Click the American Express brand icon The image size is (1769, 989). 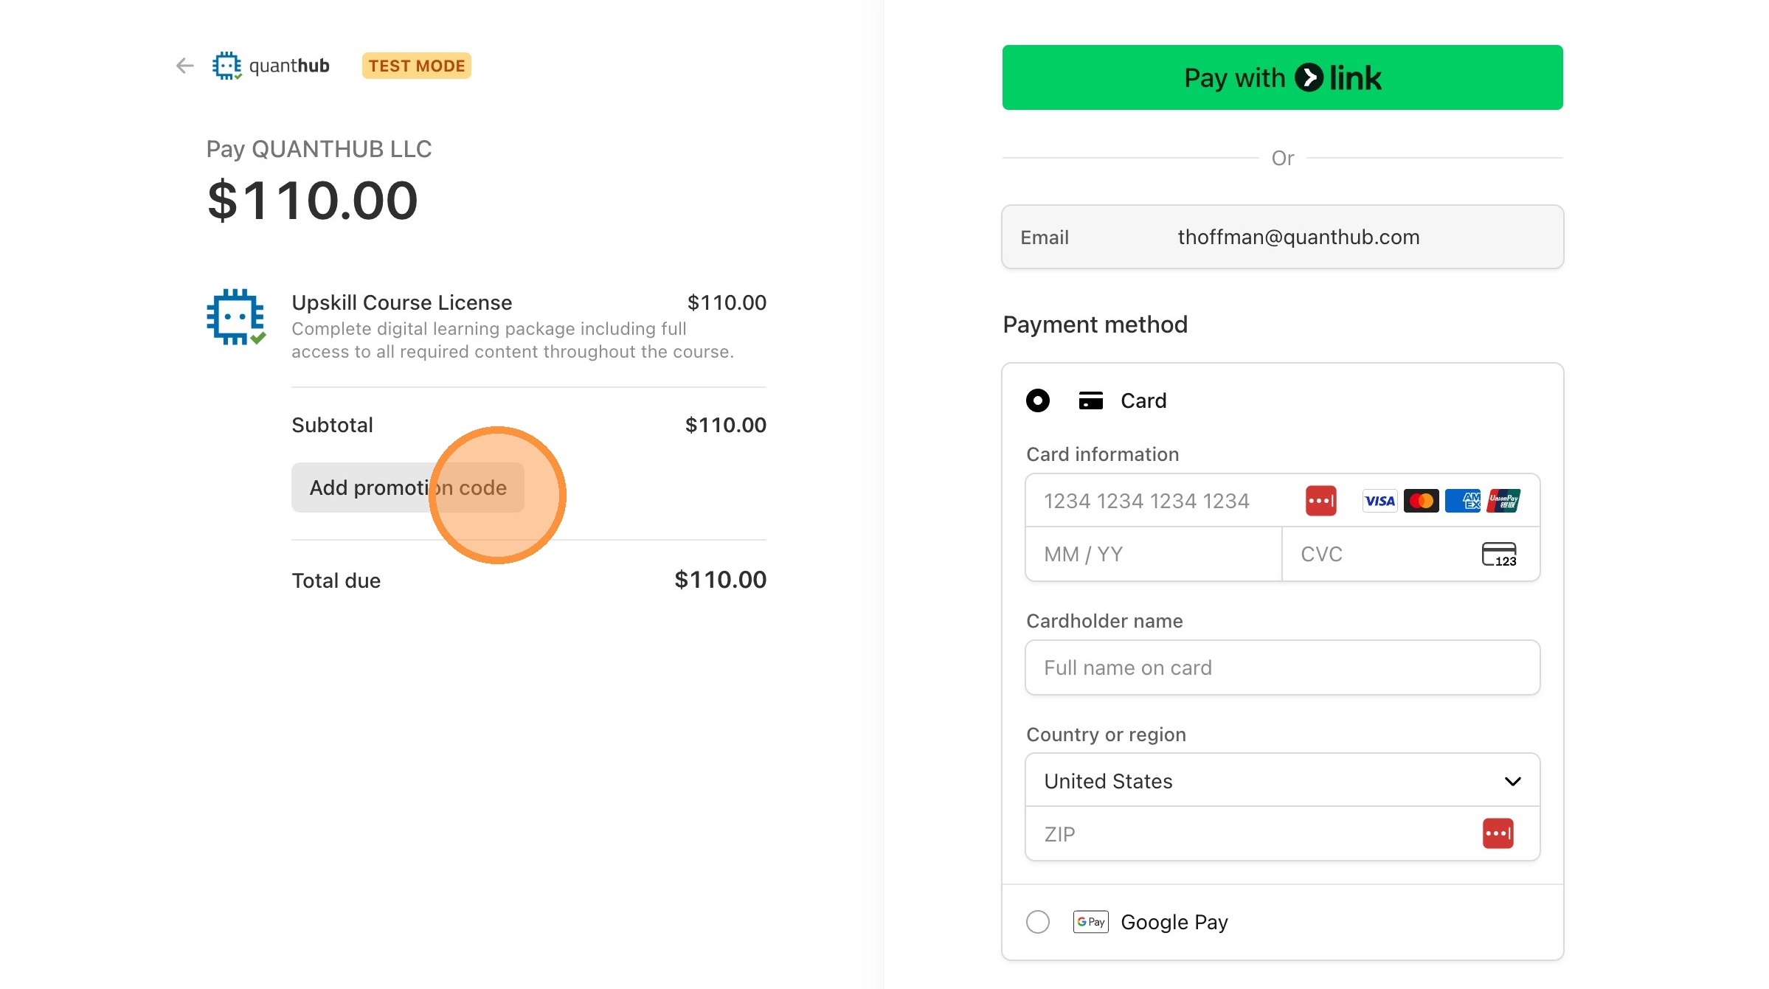coord(1462,501)
